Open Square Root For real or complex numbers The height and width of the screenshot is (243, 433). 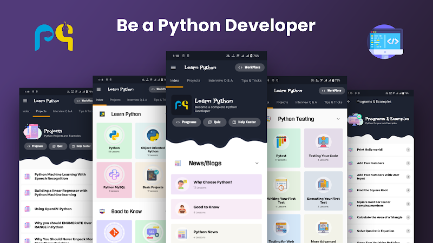[380, 204]
